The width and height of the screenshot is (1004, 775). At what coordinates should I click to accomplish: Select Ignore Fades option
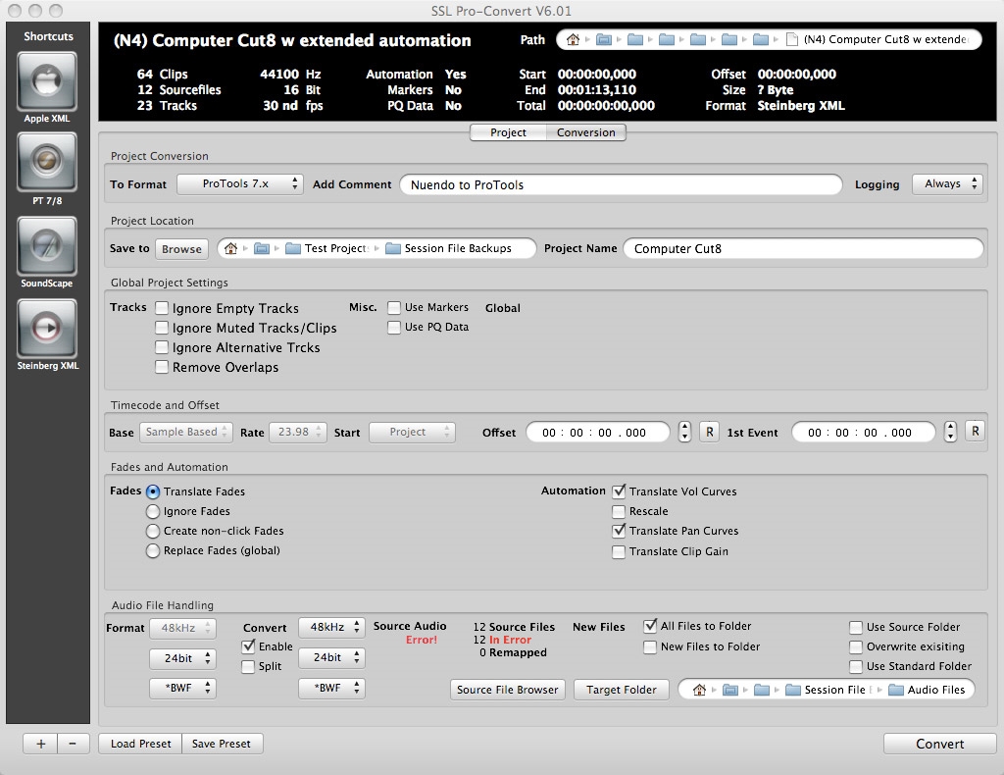coord(152,511)
